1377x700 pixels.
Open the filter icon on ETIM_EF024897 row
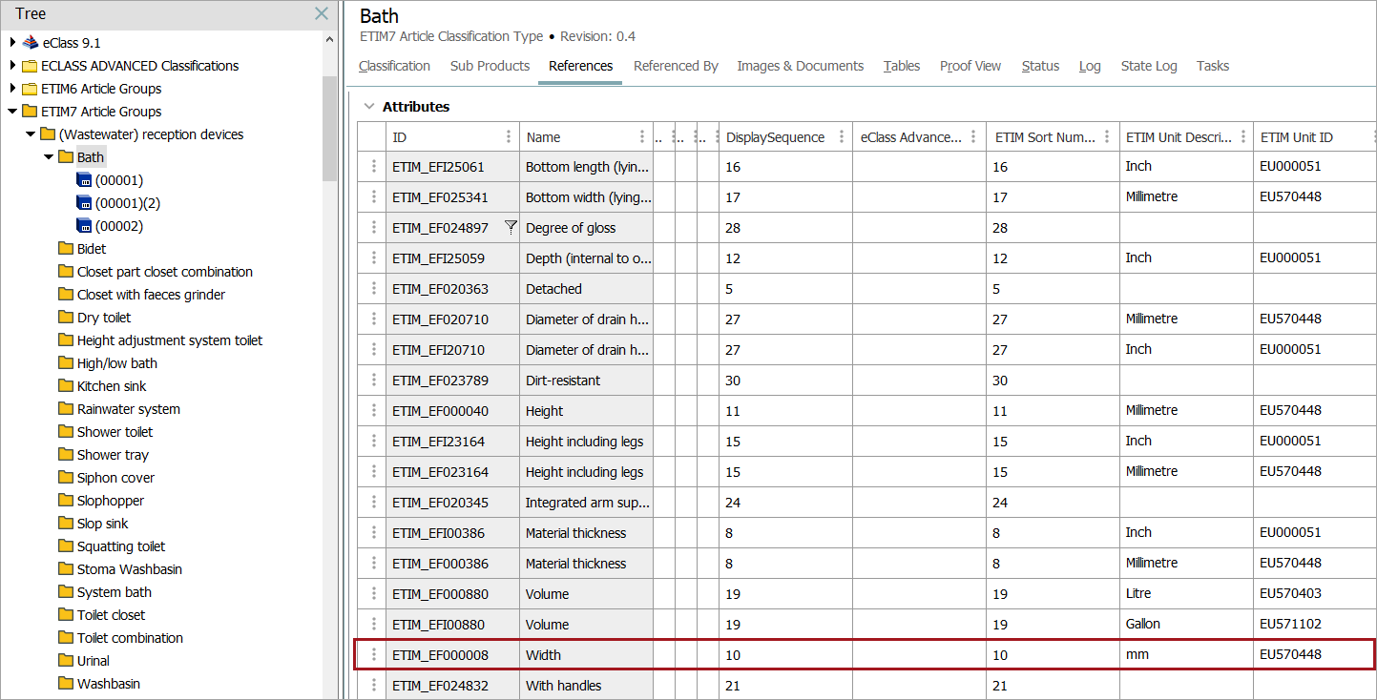pos(511,227)
